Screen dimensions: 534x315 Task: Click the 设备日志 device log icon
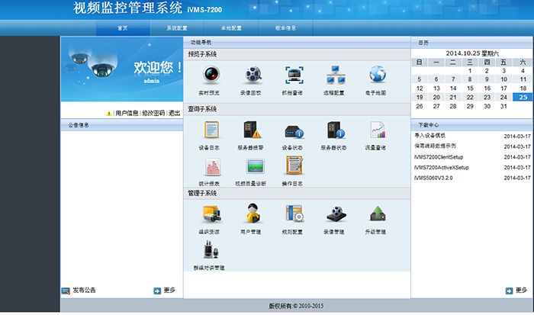pyautogui.click(x=211, y=130)
